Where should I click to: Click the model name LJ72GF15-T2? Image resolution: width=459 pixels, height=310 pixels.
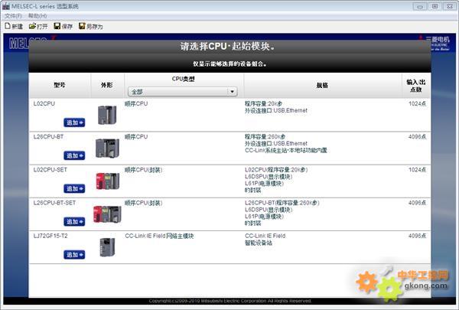50,236
